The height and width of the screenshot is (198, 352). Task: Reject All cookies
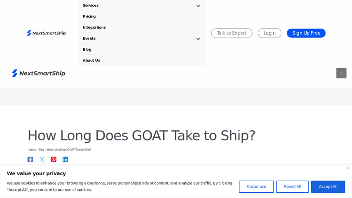tap(292, 187)
